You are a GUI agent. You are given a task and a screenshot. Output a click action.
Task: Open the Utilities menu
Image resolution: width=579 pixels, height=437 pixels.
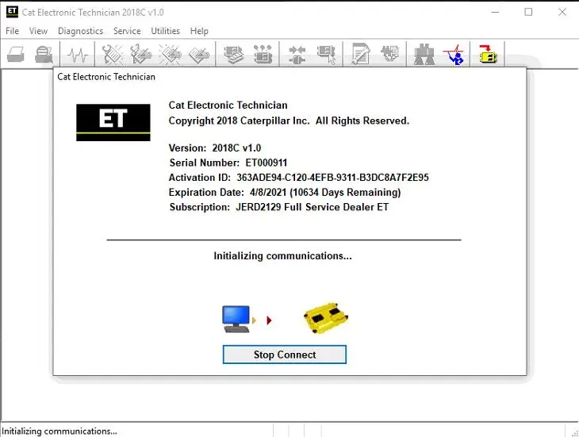[x=166, y=31]
